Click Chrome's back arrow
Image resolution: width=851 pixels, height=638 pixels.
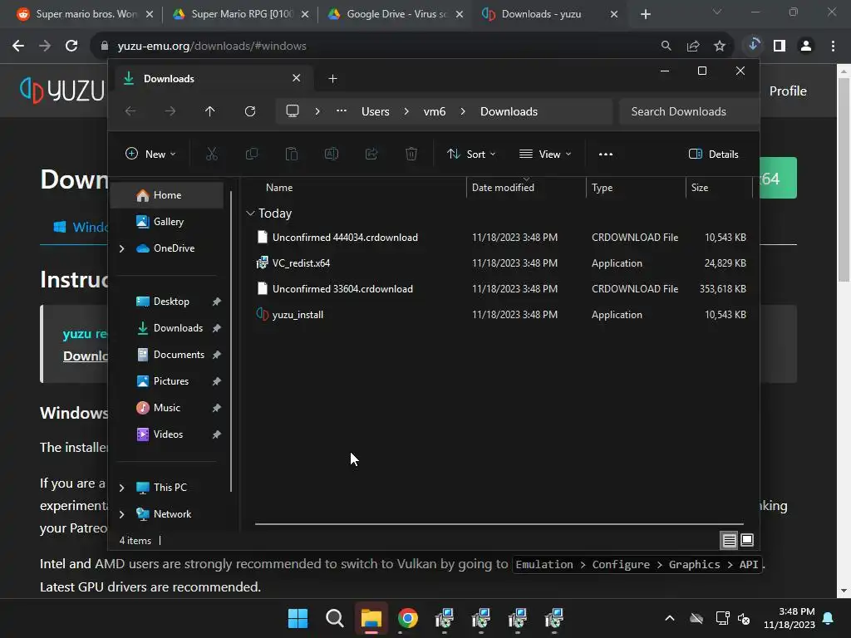tap(18, 47)
